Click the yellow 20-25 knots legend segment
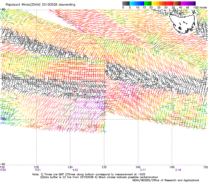Viewport: 208px width, 182px height. (x=155, y=3)
